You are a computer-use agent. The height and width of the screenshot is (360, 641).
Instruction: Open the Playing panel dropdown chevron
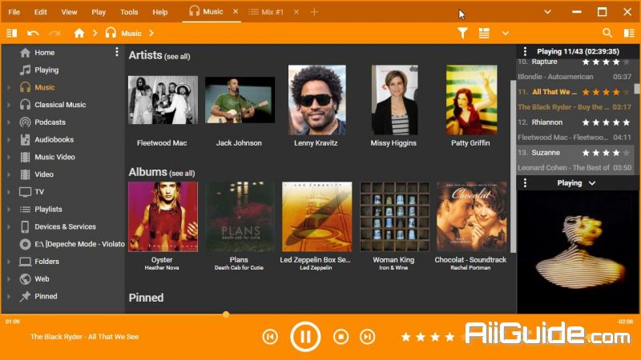tap(592, 183)
